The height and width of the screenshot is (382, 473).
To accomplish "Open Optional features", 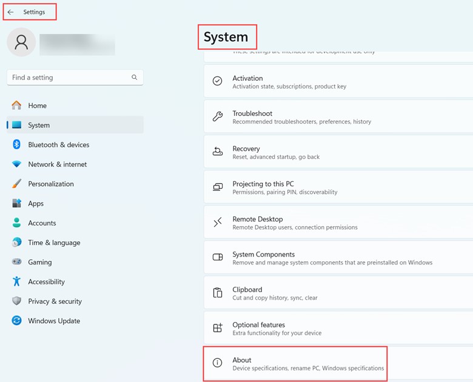I will 338,328.
